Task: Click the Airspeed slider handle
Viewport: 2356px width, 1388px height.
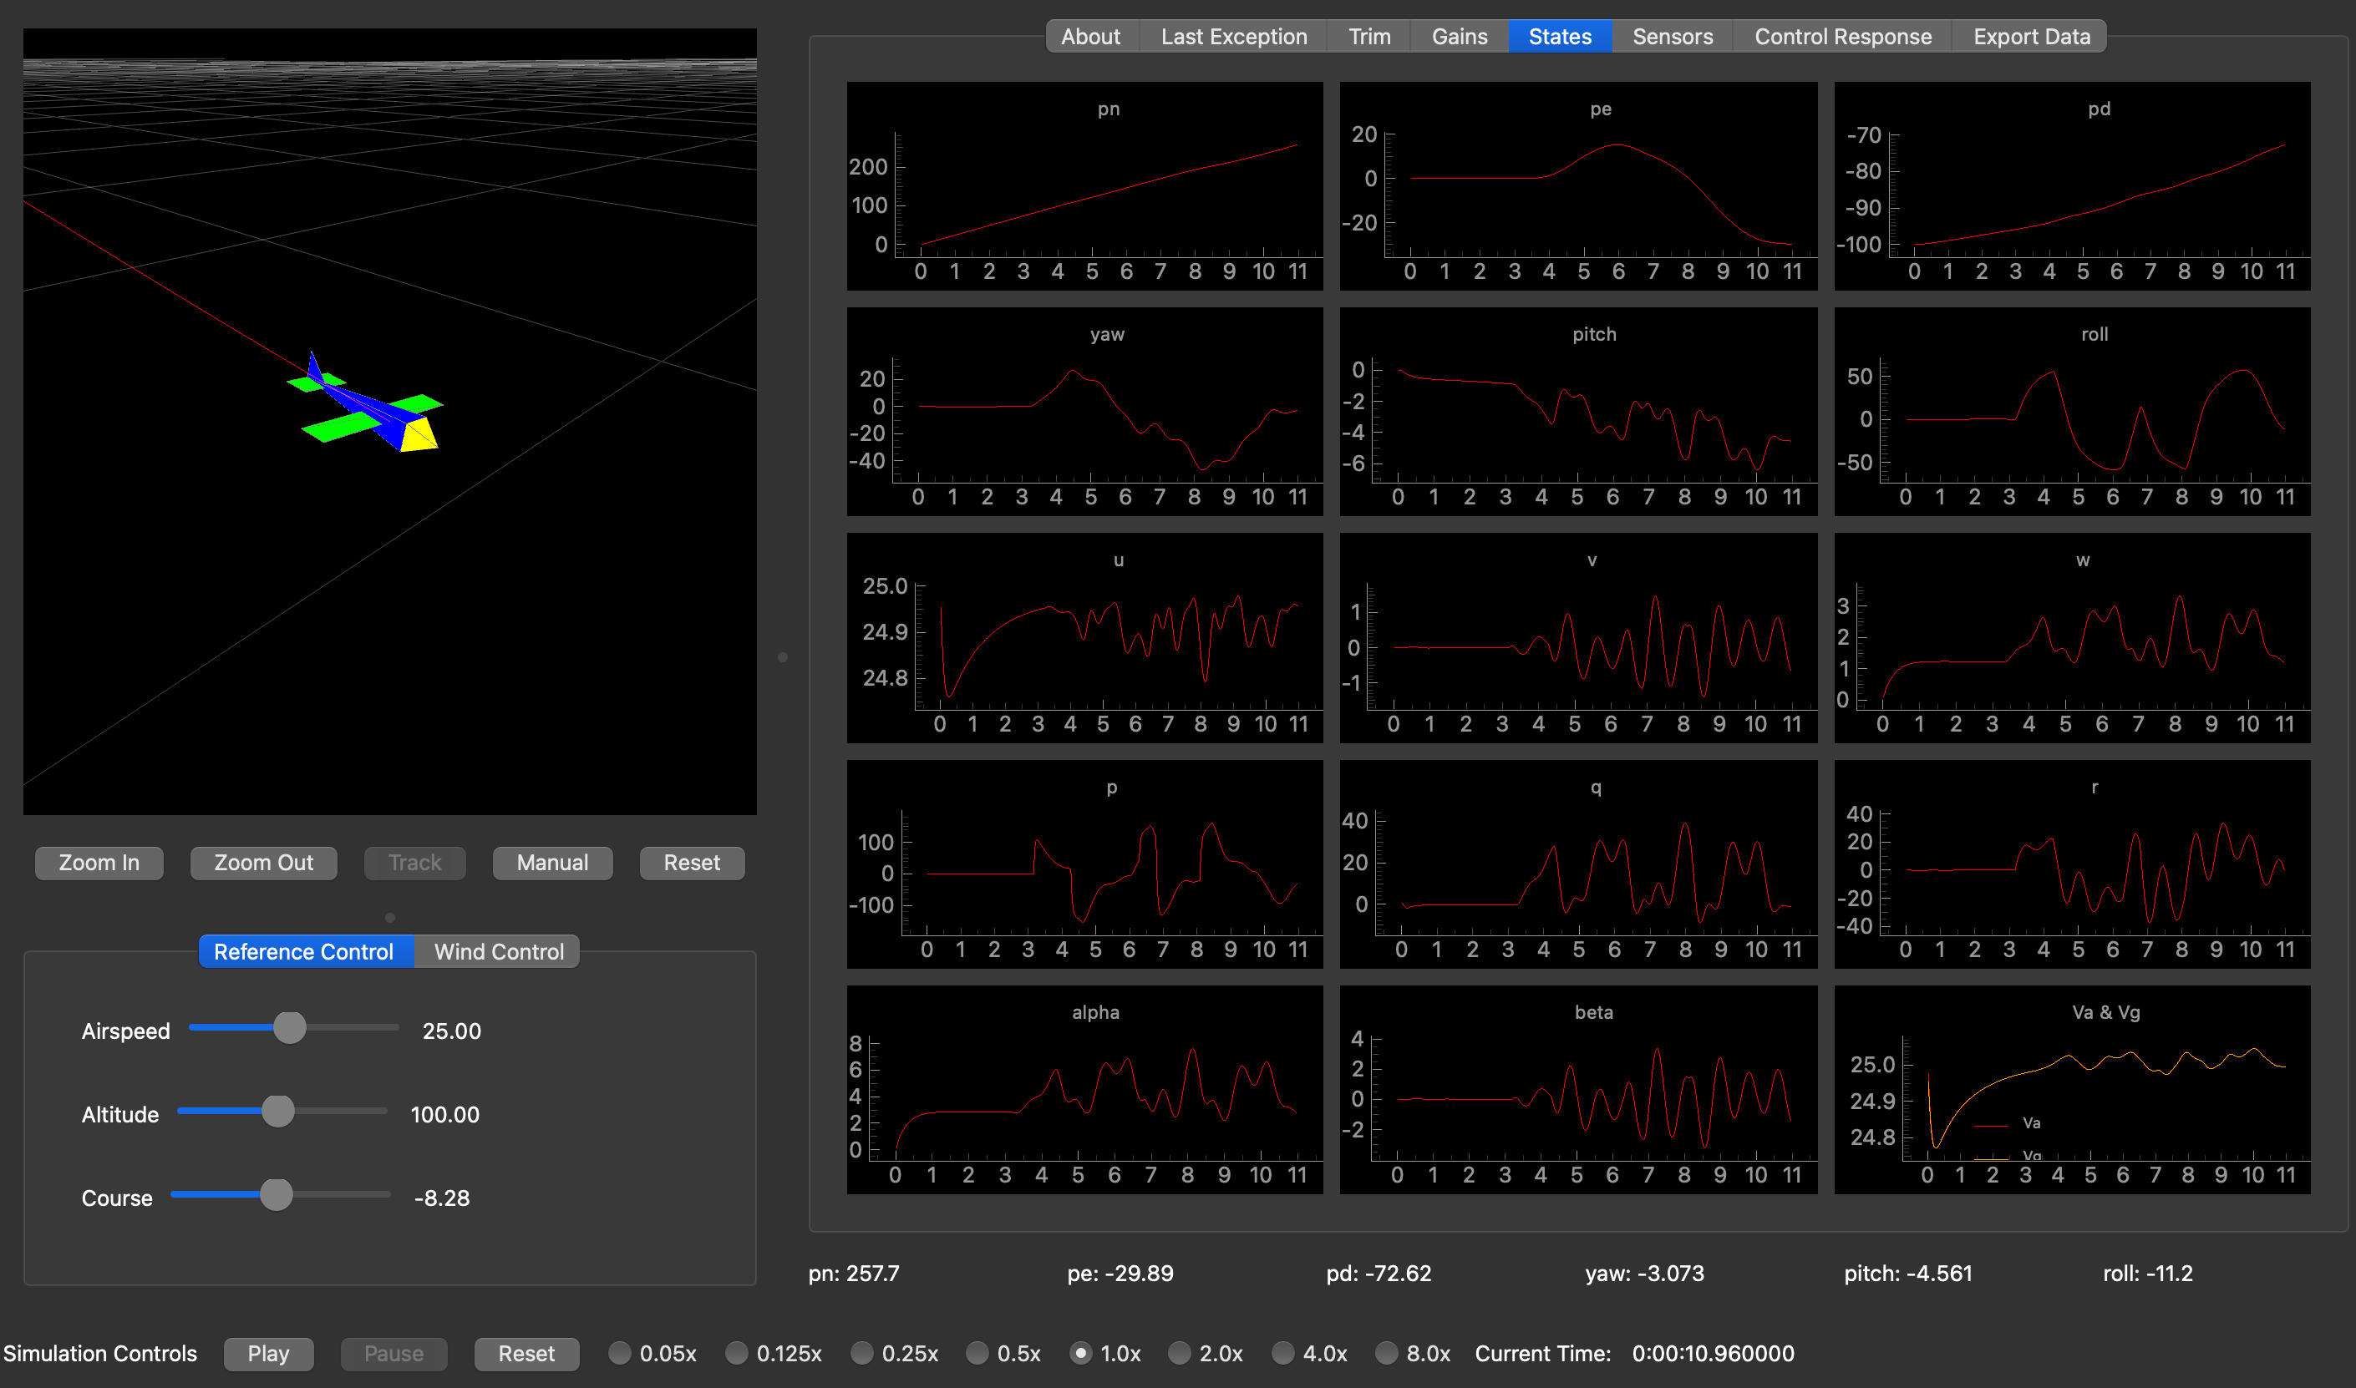Action: pyautogui.click(x=290, y=1028)
